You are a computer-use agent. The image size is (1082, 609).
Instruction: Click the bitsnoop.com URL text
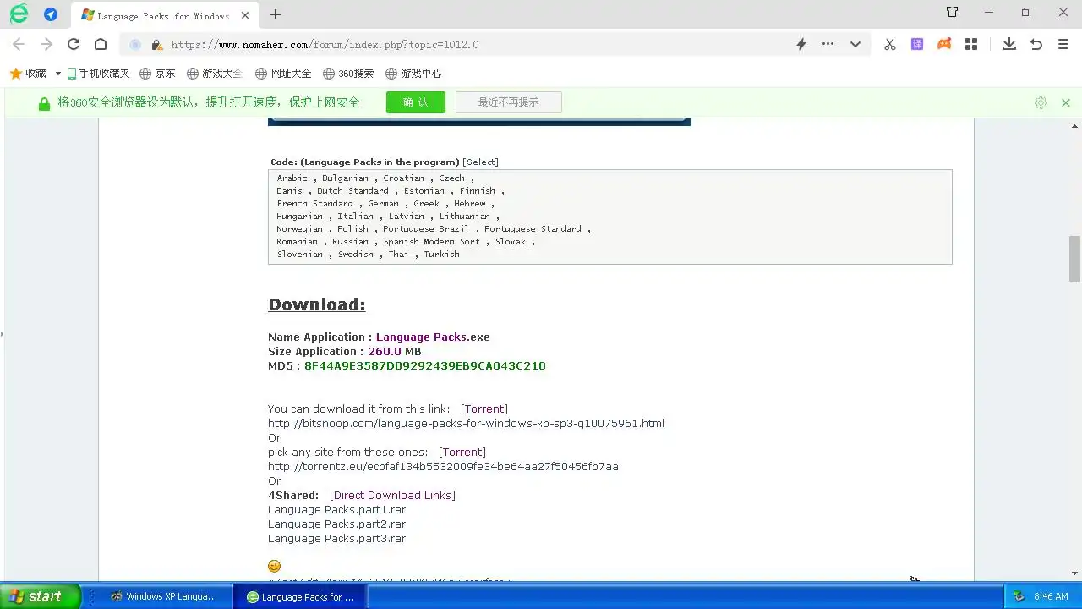[466, 423]
